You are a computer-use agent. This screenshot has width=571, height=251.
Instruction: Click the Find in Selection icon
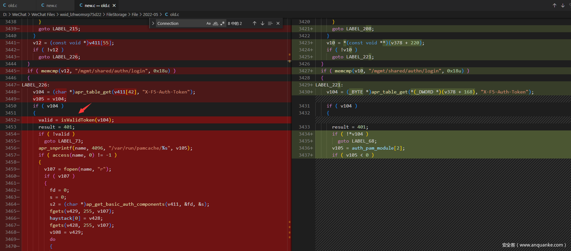tap(270, 23)
